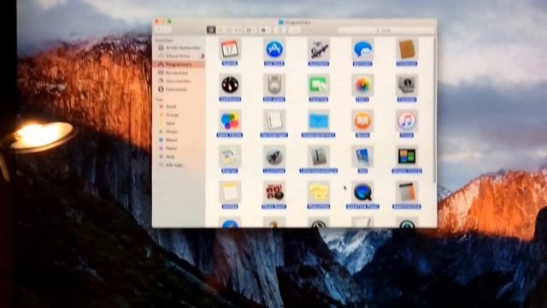The width and height of the screenshot is (547, 308).
Task: Filter by the Blauw tag
Action: click(179, 140)
